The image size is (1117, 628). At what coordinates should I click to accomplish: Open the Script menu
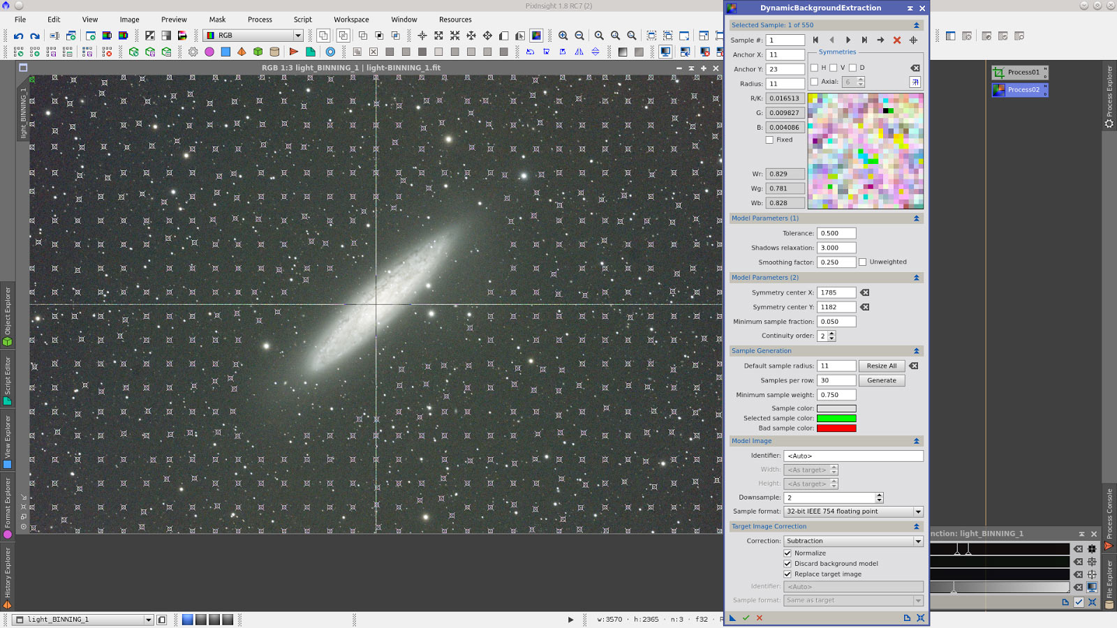pos(302,20)
